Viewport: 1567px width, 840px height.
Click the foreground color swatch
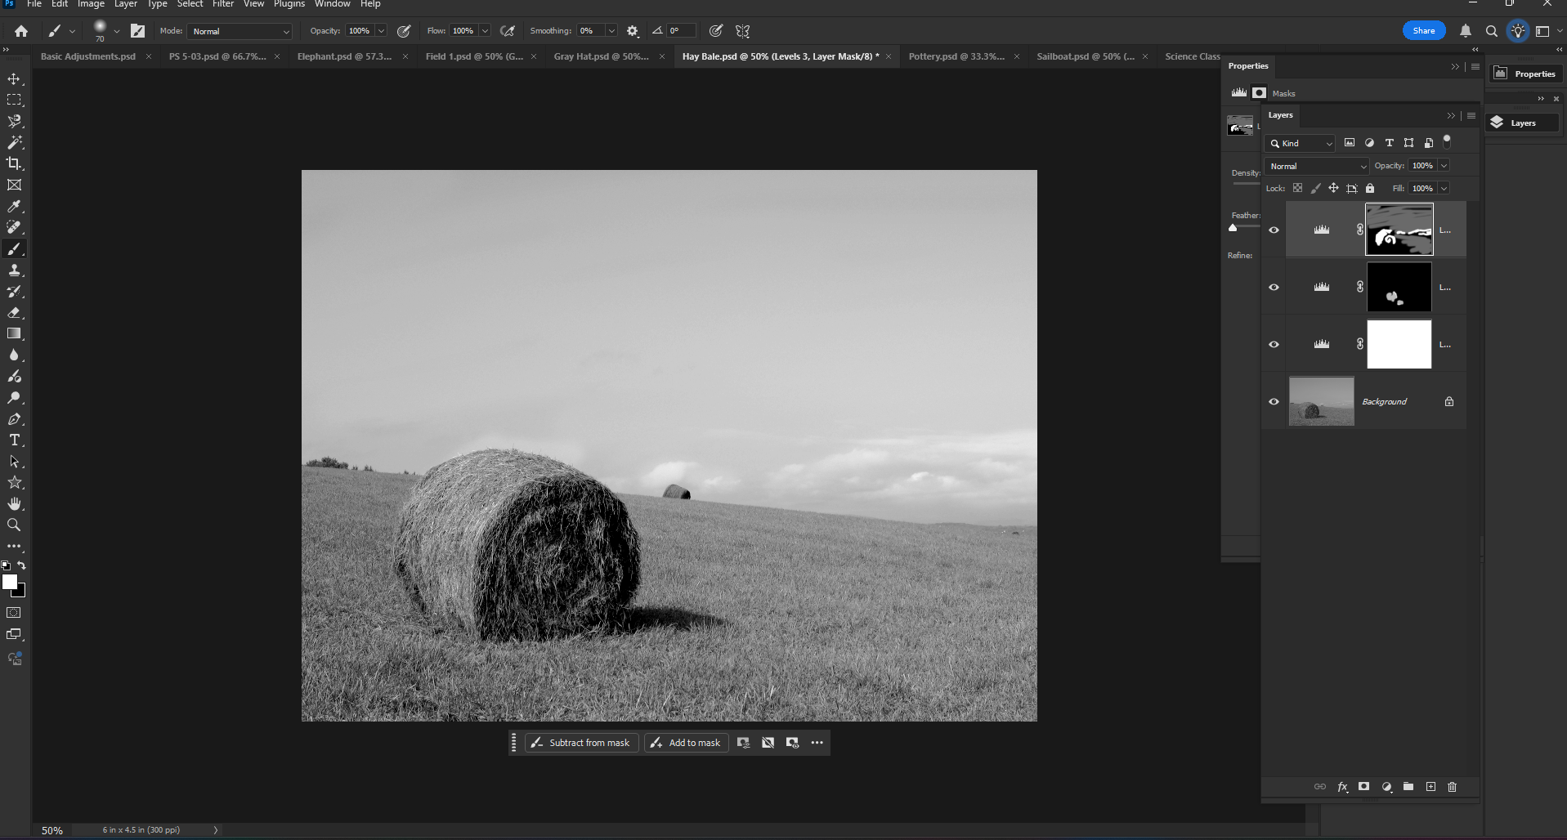[9, 582]
